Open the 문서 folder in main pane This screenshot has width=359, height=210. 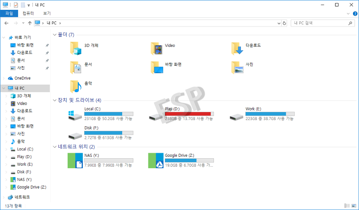(x=76, y=67)
